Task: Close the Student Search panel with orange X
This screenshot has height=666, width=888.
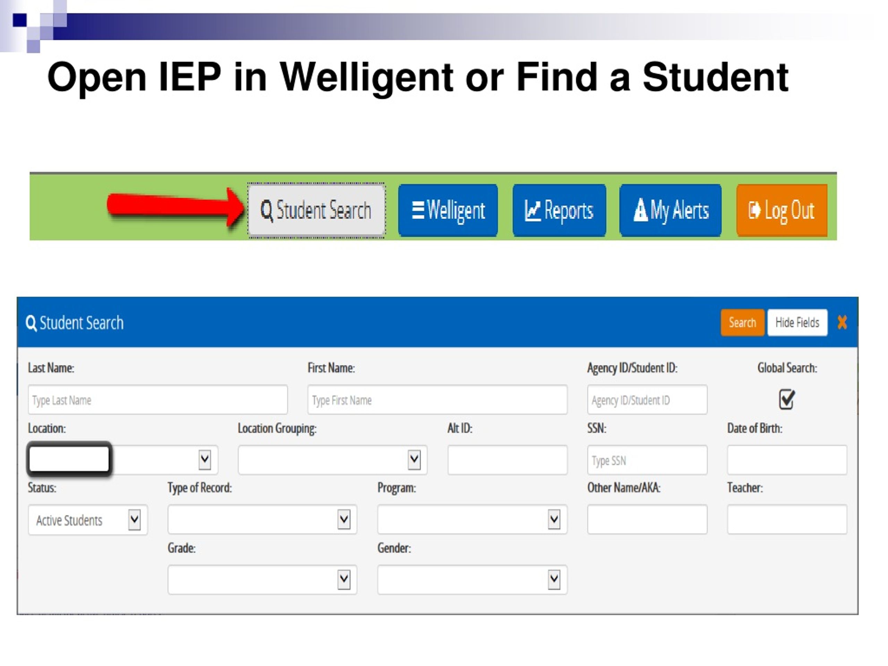Action: tap(842, 322)
